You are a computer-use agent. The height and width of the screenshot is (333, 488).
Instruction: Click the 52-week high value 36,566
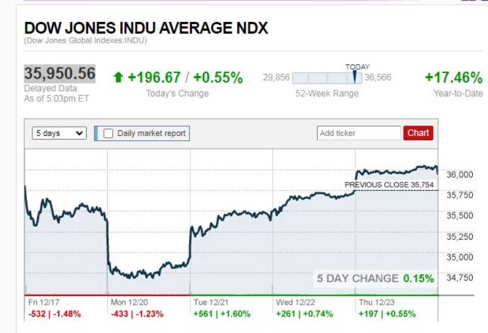[x=378, y=77]
